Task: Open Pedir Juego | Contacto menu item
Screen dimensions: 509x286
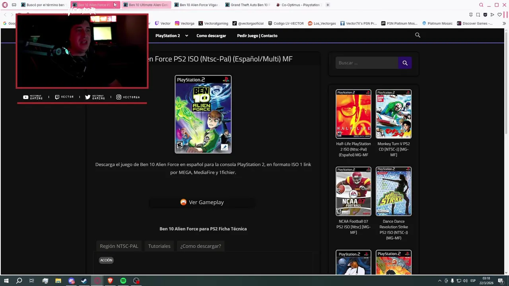Action: point(257,36)
